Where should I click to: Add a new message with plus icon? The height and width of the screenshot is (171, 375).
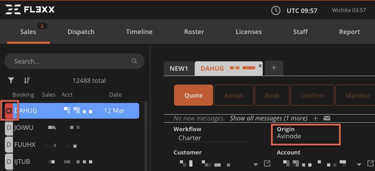[315, 118]
